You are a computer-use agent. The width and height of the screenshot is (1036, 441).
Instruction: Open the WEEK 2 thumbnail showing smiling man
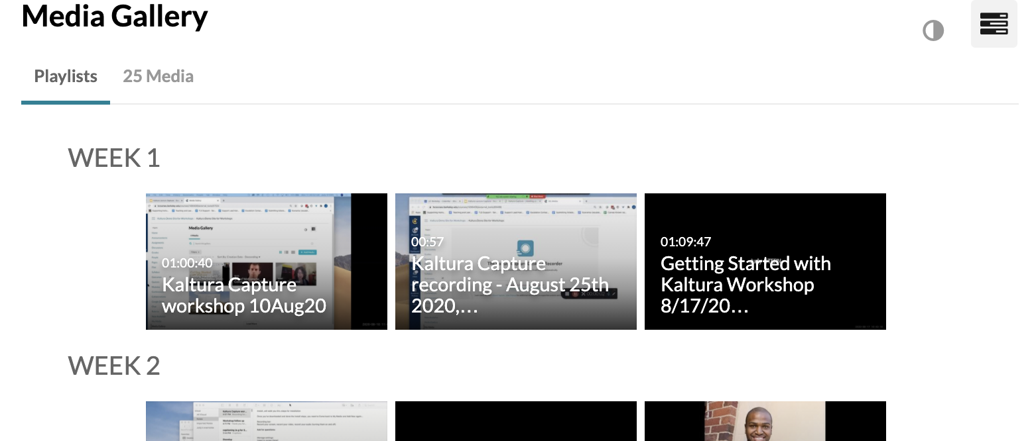(765, 421)
